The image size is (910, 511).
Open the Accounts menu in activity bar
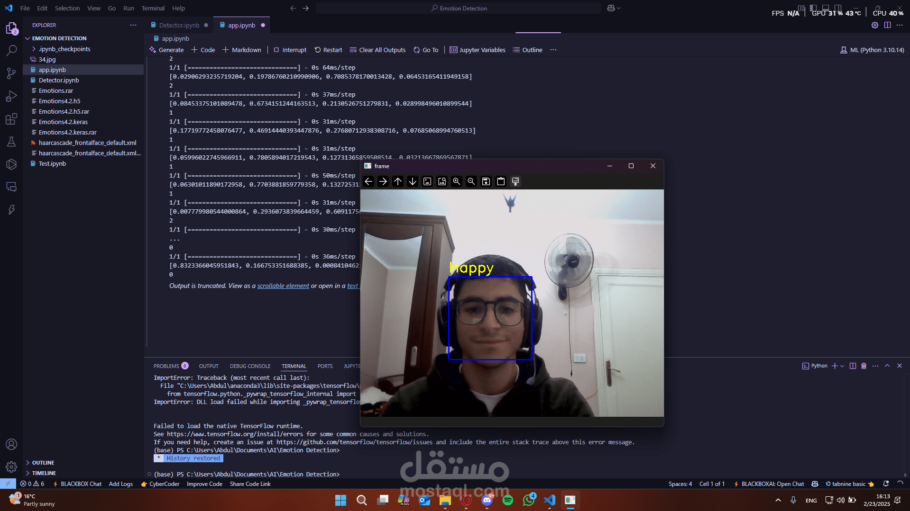click(x=11, y=444)
